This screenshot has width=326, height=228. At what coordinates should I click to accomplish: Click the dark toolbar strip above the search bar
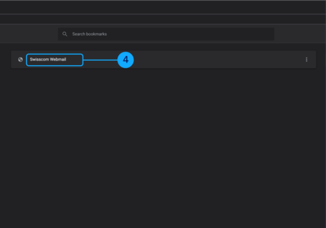(163, 19)
